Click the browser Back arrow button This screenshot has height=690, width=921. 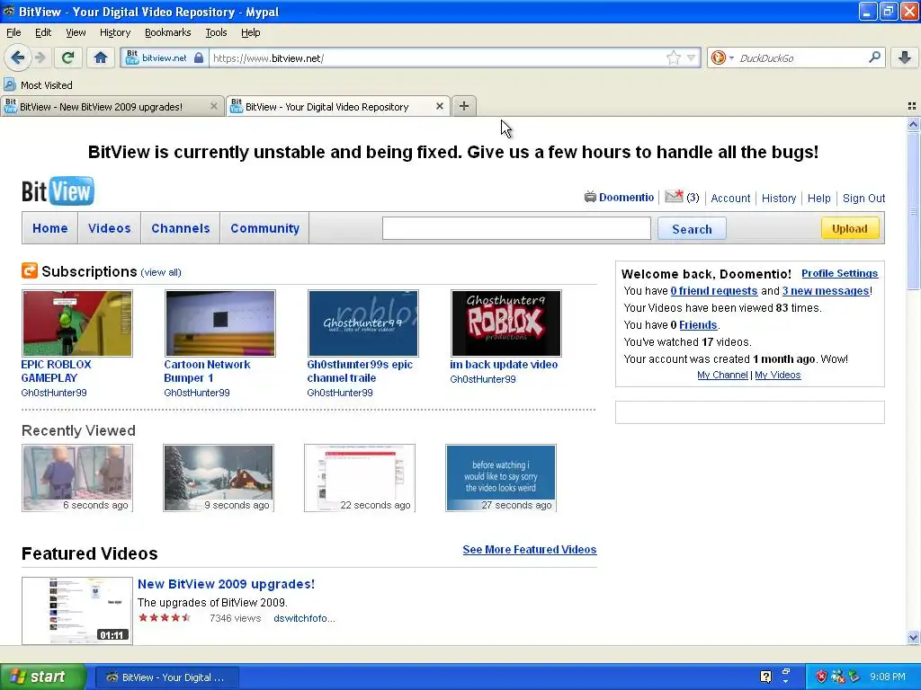click(x=18, y=57)
